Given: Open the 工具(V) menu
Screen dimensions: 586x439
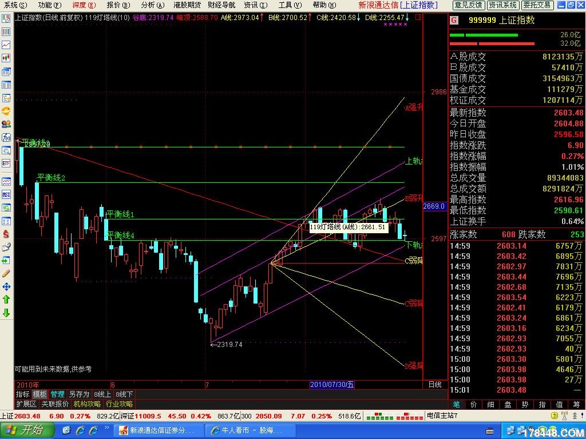Looking at the screenshot, I should tap(290, 5).
